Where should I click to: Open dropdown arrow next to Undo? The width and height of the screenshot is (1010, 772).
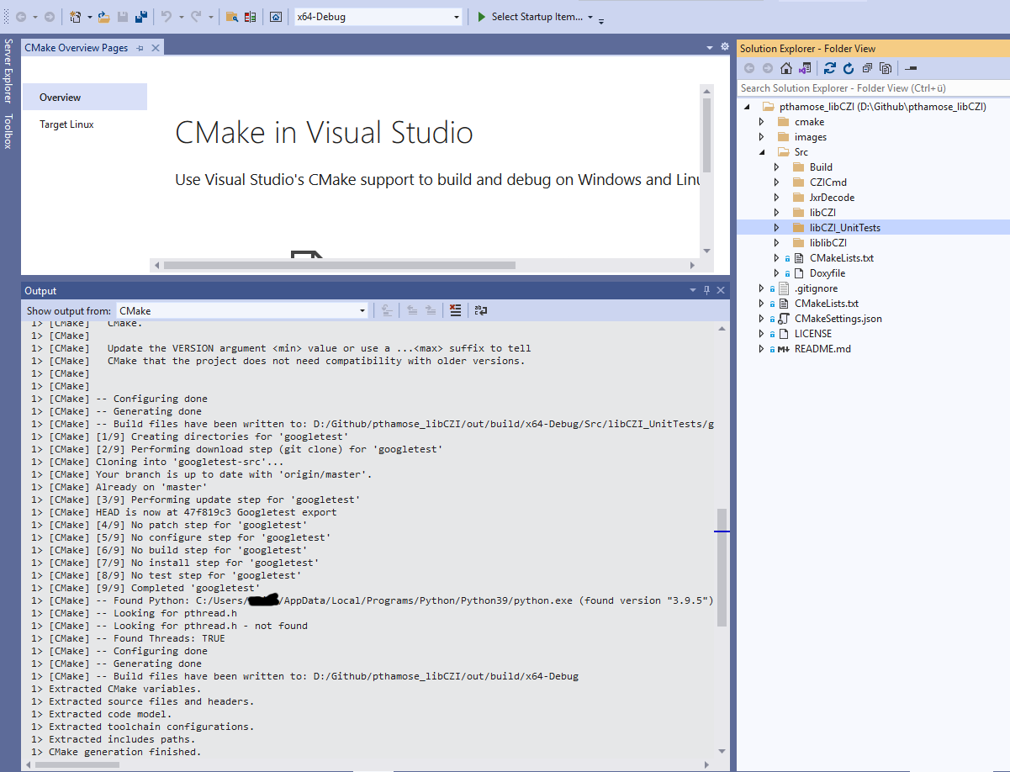click(181, 17)
